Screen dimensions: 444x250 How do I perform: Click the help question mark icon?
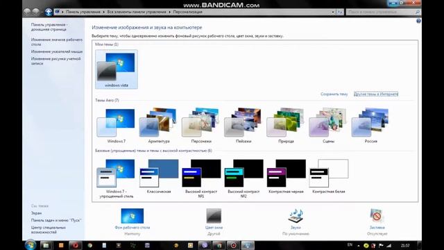coord(418,22)
